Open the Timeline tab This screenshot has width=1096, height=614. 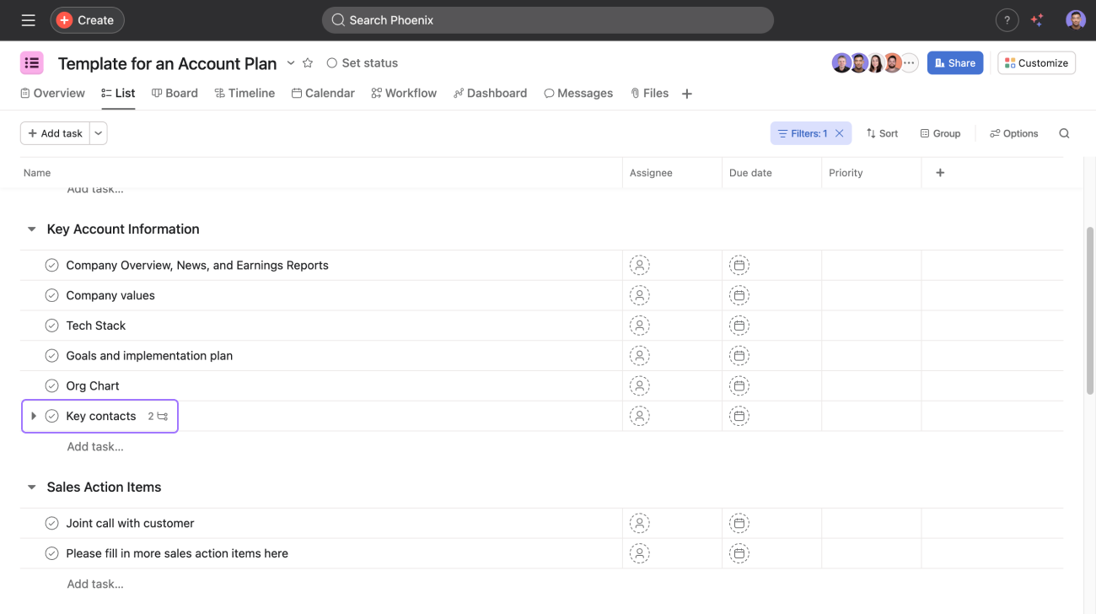click(244, 94)
